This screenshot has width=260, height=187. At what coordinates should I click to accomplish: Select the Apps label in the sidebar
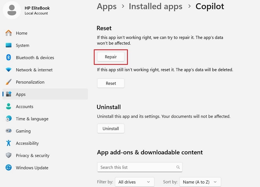tap(21, 94)
